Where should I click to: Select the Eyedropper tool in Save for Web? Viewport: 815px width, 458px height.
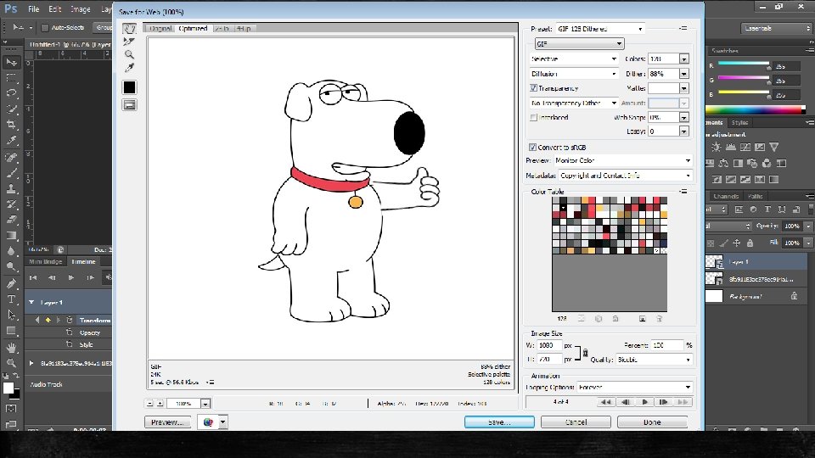(129, 68)
